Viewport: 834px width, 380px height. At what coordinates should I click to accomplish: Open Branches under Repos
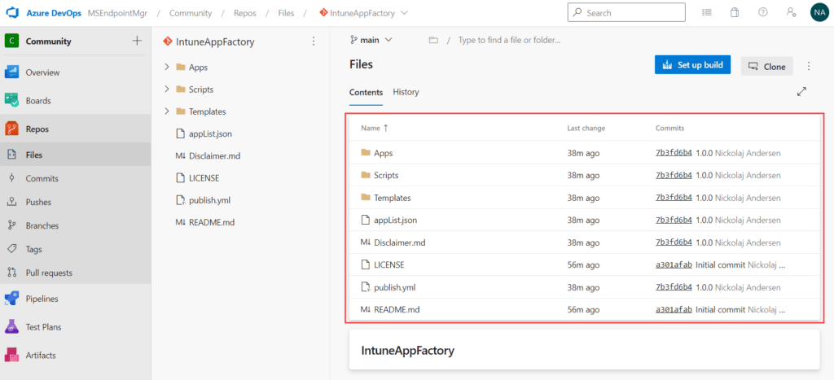pyautogui.click(x=75, y=225)
